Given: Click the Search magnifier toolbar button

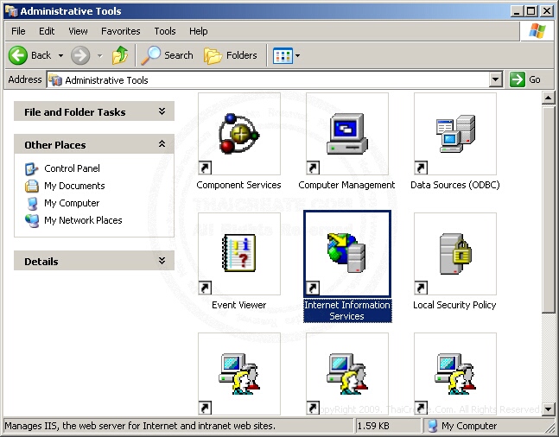Looking at the screenshot, I should (x=168, y=55).
